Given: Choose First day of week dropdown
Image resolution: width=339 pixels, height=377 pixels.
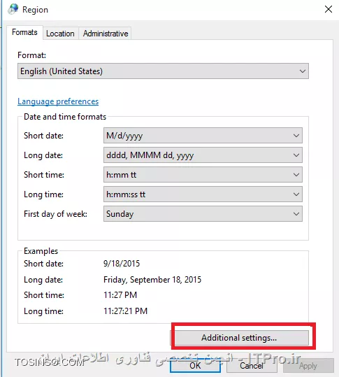Looking at the screenshot, I should pos(203,214).
